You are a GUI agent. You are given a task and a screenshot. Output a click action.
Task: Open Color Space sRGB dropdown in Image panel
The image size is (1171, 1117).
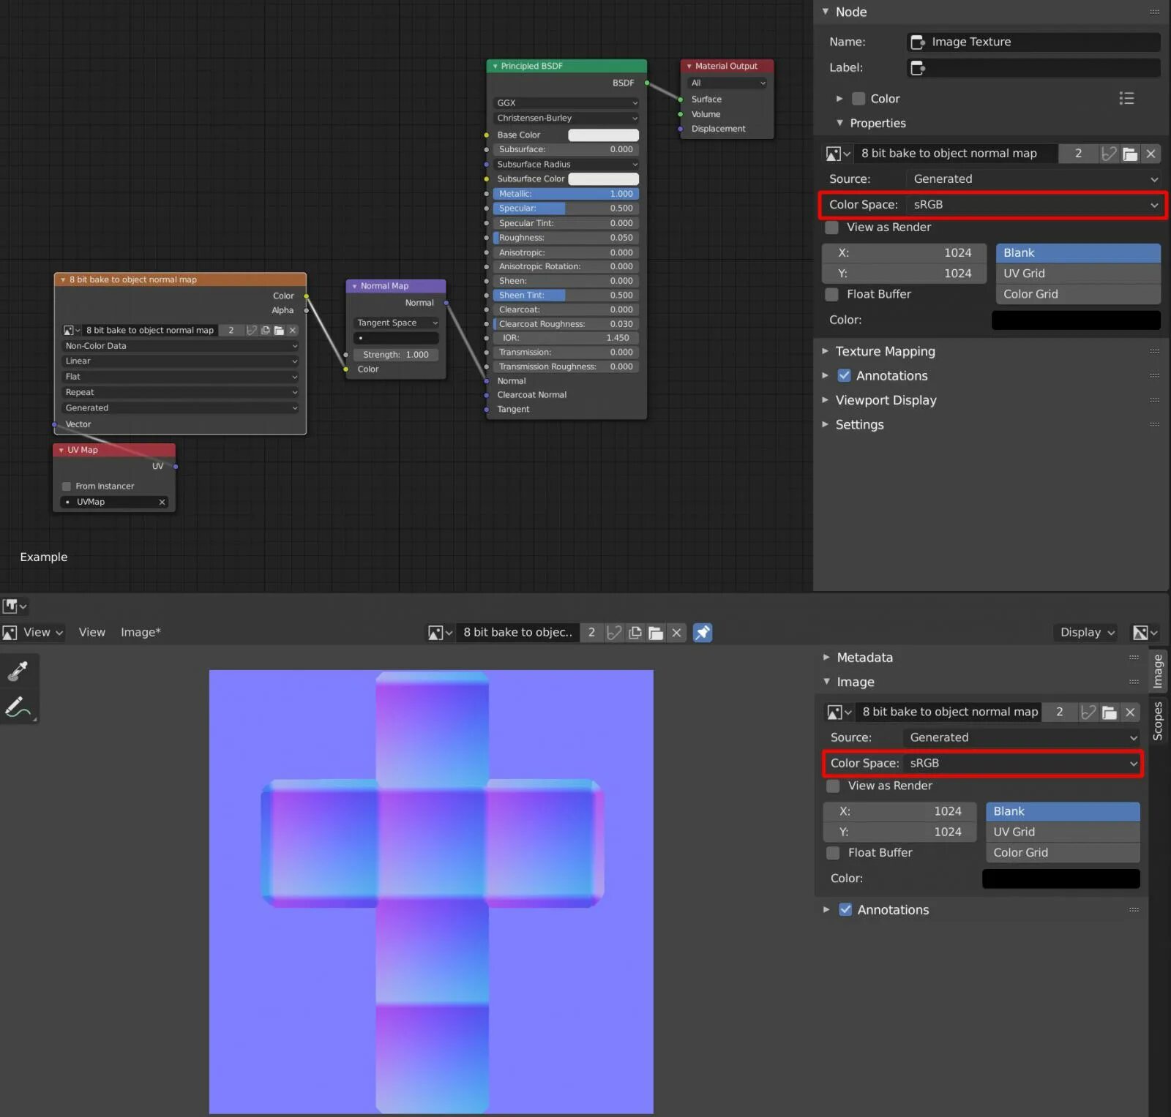tap(1022, 764)
